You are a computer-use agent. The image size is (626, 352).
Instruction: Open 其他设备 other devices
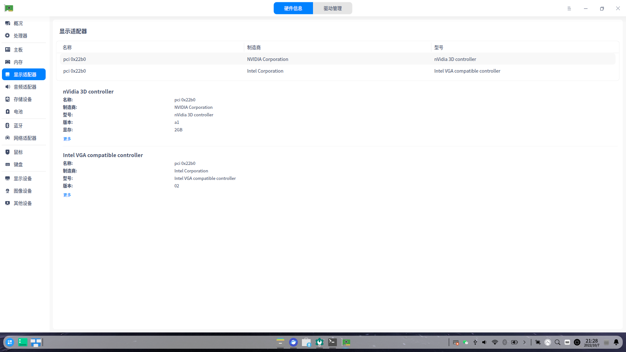click(x=24, y=203)
